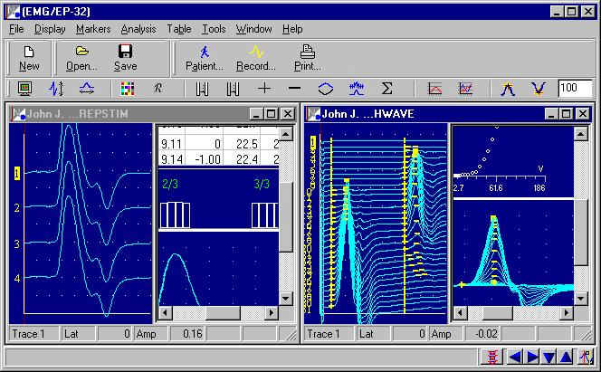Click Amp value 0.16 in REPSTIM status bar
This screenshot has width=601, height=372.
pos(186,334)
